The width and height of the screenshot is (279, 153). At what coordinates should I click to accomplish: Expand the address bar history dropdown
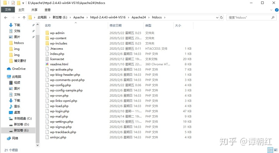point(217,17)
